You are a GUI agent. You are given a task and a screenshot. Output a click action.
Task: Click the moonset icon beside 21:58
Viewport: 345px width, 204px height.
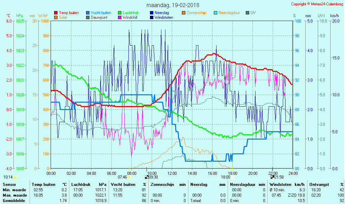[x=272, y=177]
